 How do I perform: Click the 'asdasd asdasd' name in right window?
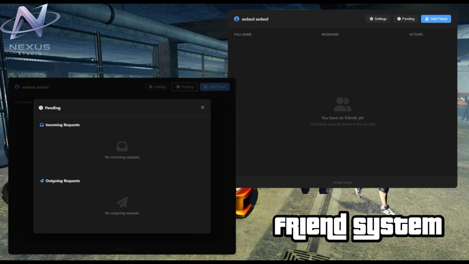(x=255, y=19)
